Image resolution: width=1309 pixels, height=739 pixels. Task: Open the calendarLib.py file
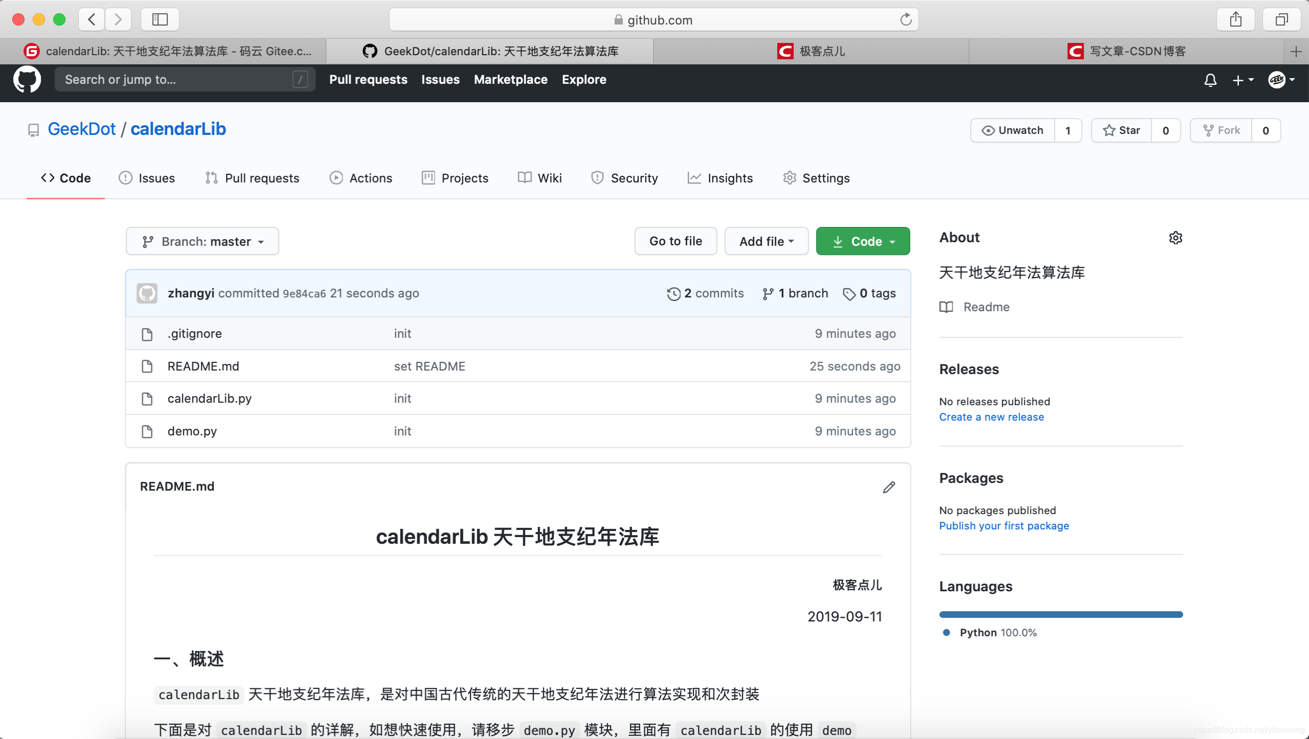[209, 399]
